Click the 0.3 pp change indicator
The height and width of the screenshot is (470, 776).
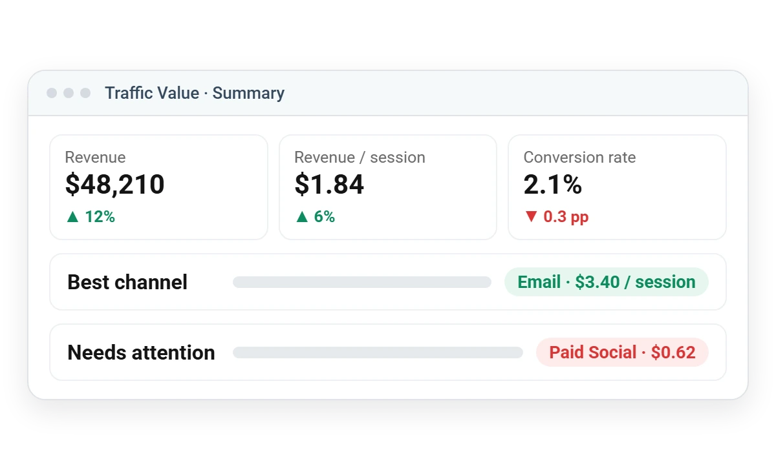[x=557, y=217]
